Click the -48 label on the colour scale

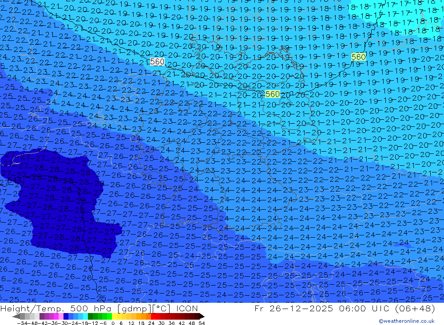click(x=32, y=323)
